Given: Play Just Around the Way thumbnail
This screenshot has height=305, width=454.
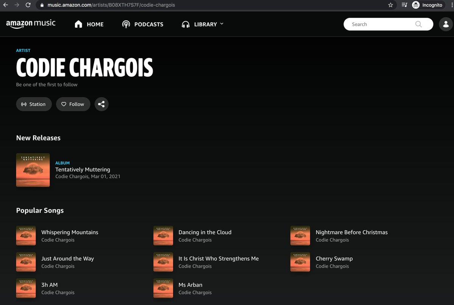Looking at the screenshot, I should click(x=26, y=262).
